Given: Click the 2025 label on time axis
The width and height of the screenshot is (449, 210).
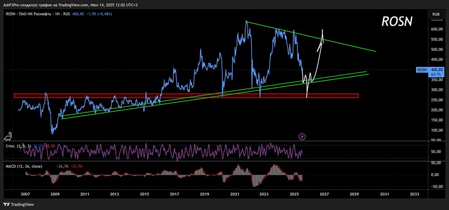Looking at the screenshot, I should click(x=294, y=194).
